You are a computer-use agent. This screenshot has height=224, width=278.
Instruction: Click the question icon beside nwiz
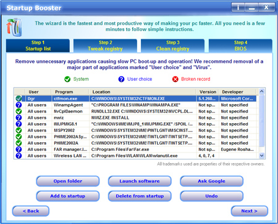pos(19,118)
